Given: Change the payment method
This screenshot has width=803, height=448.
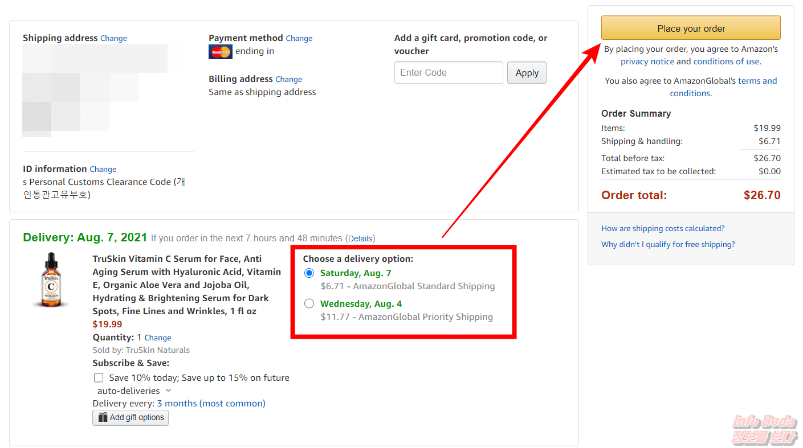Looking at the screenshot, I should coord(299,38).
